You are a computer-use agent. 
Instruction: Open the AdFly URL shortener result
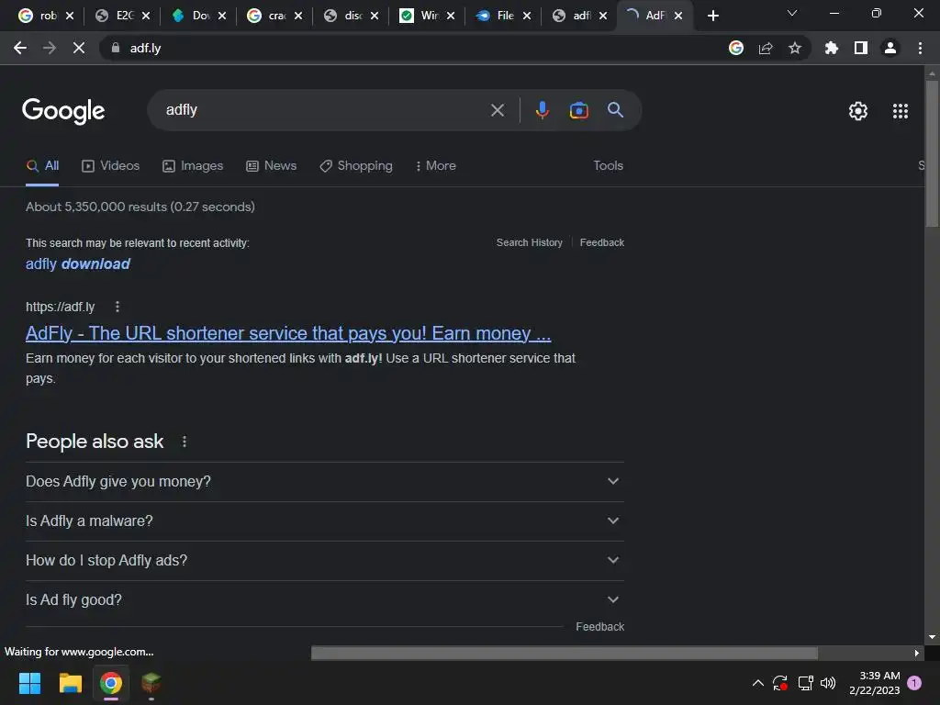[288, 333]
